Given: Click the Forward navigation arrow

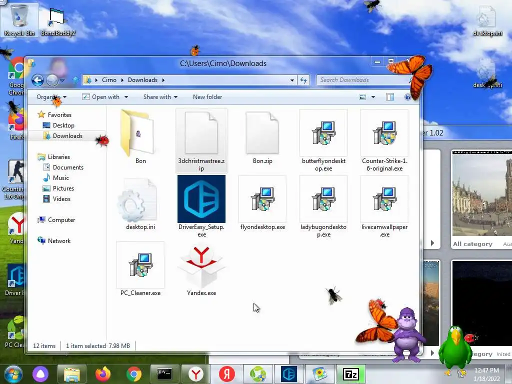Looking at the screenshot, I should point(52,80).
